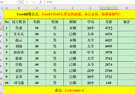Screen dimensions: 135x94
Task: Select 未婚 cell in 刘备 row
Action: click(73, 46)
